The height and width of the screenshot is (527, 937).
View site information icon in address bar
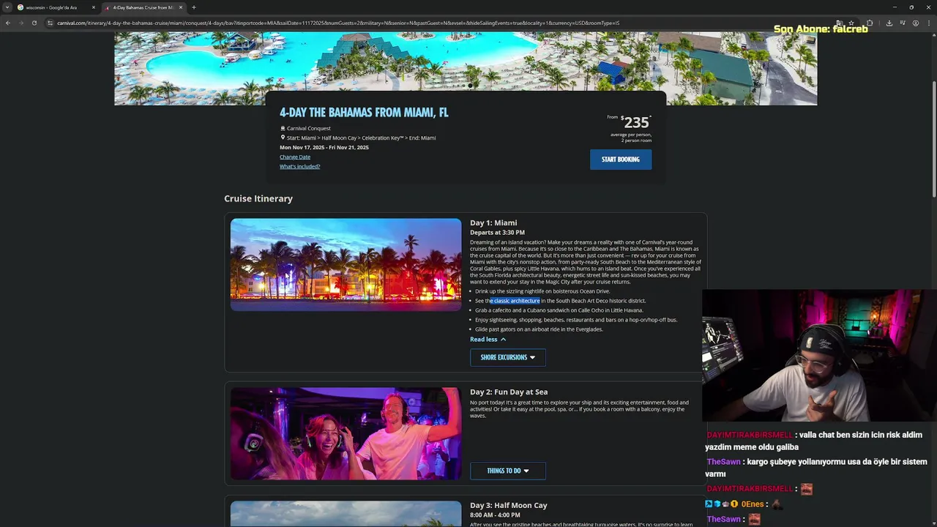[x=50, y=23]
